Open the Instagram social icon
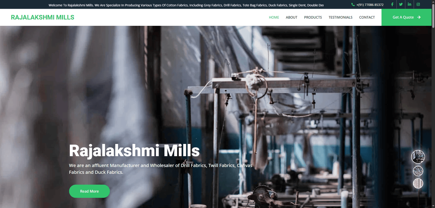 [x=418, y=4]
